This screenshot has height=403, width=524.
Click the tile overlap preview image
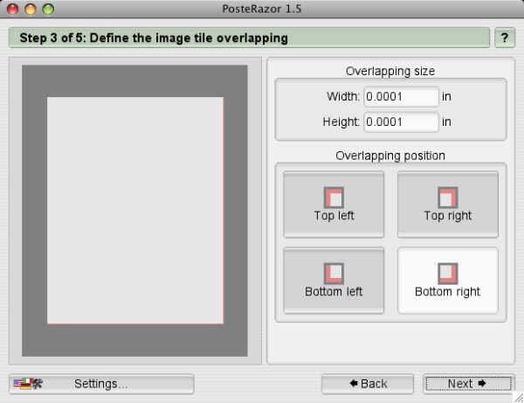tap(135, 211)
